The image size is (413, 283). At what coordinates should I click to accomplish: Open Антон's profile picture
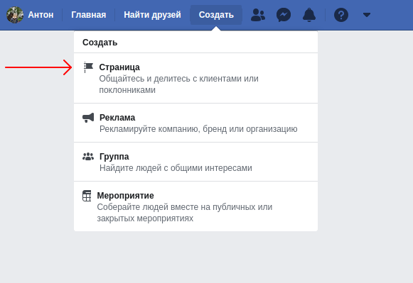click(15, 15)
